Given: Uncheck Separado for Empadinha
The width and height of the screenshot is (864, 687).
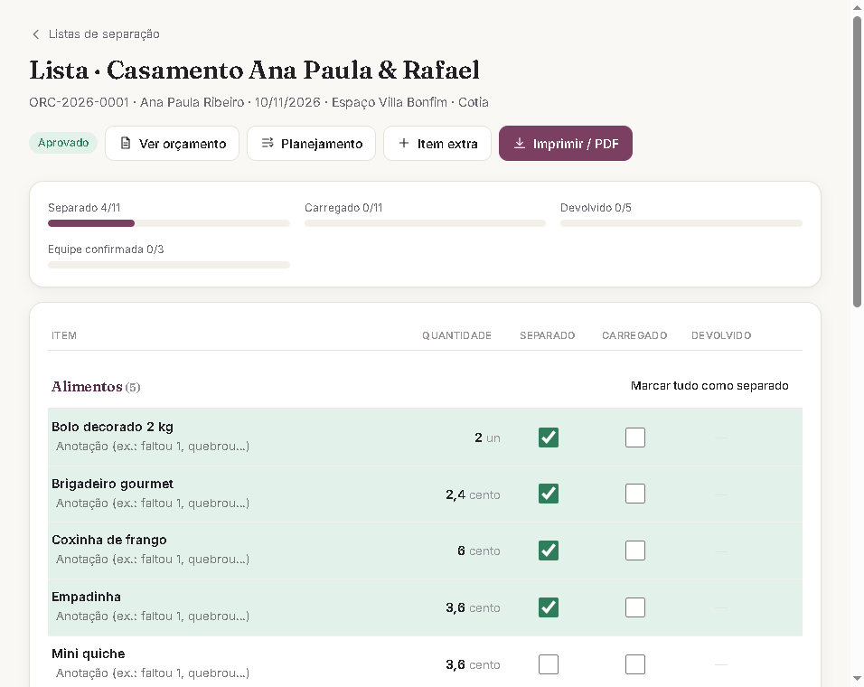Looking at the screenshot, I should point(549,607).
